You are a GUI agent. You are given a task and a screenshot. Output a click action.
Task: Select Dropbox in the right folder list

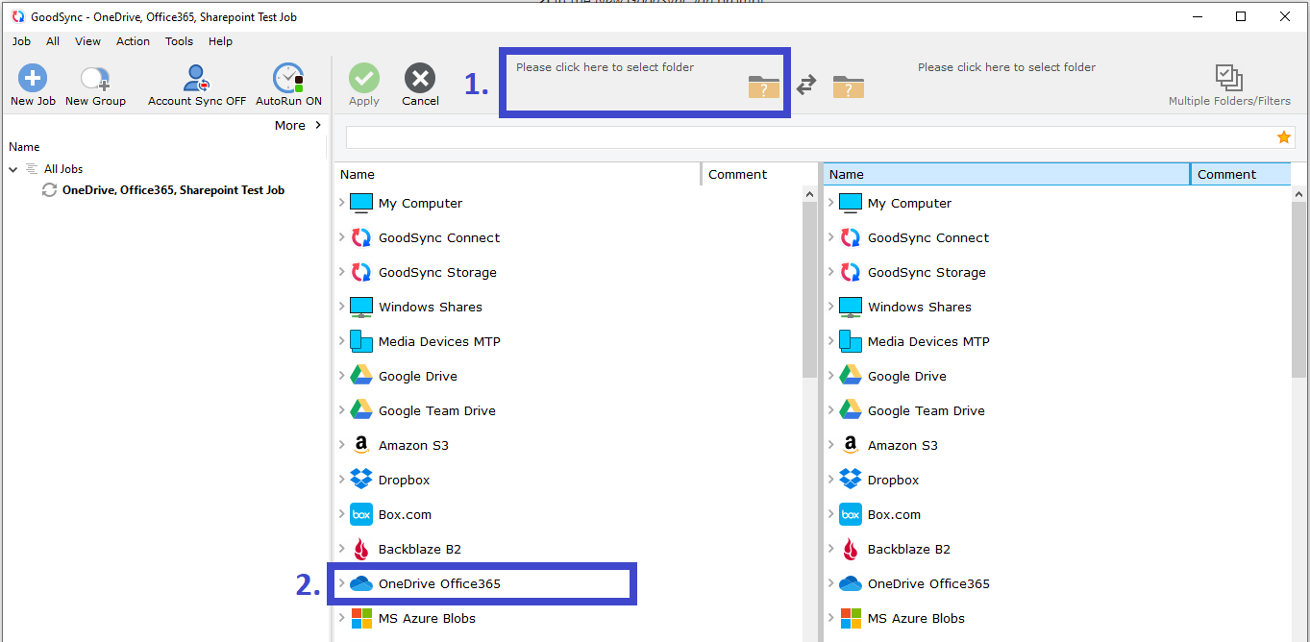(x=893, y=480)
